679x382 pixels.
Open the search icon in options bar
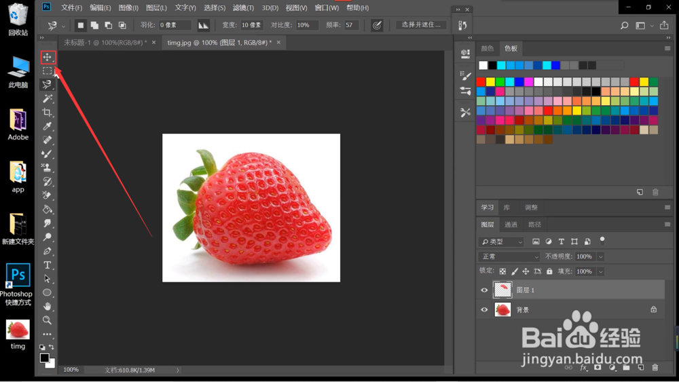(624, 26)
